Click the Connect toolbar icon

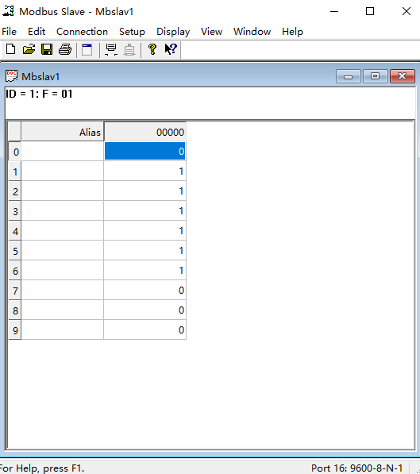pos(111,49)
